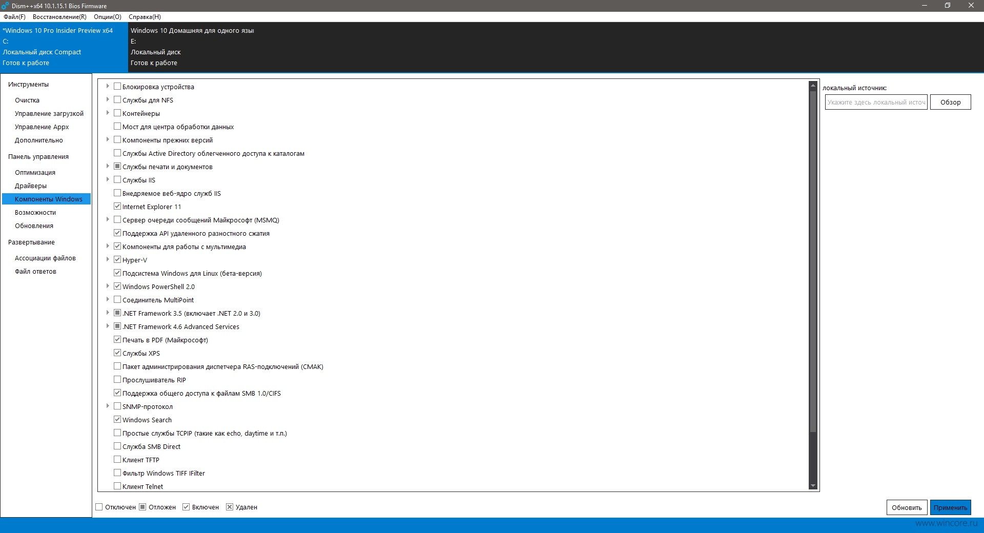The height and width of the screenshot is (533, 984).
Task: Disable the Hyper-V checkbox
Action: pos(117,259)
